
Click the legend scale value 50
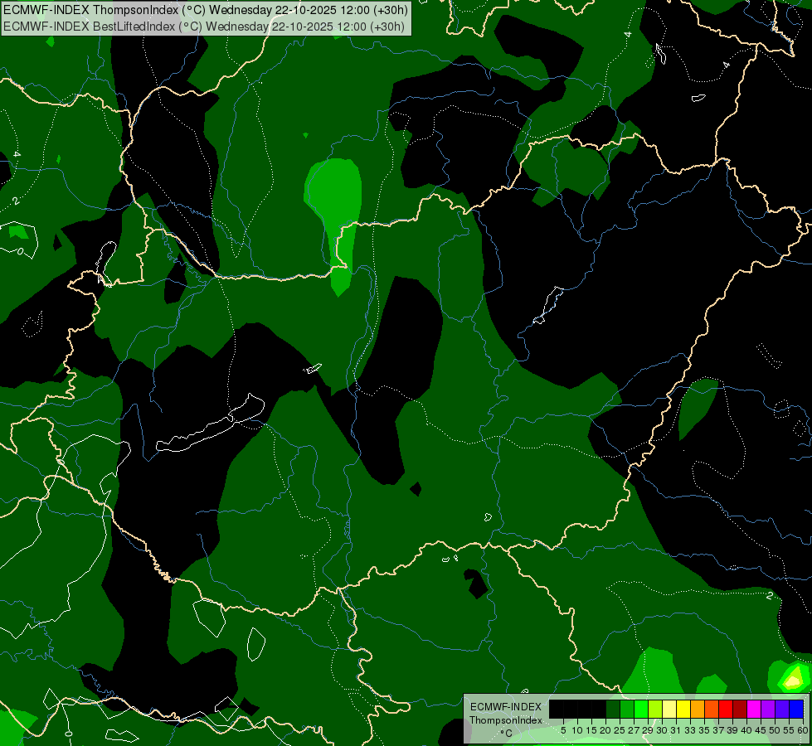[x=775, y=730]
